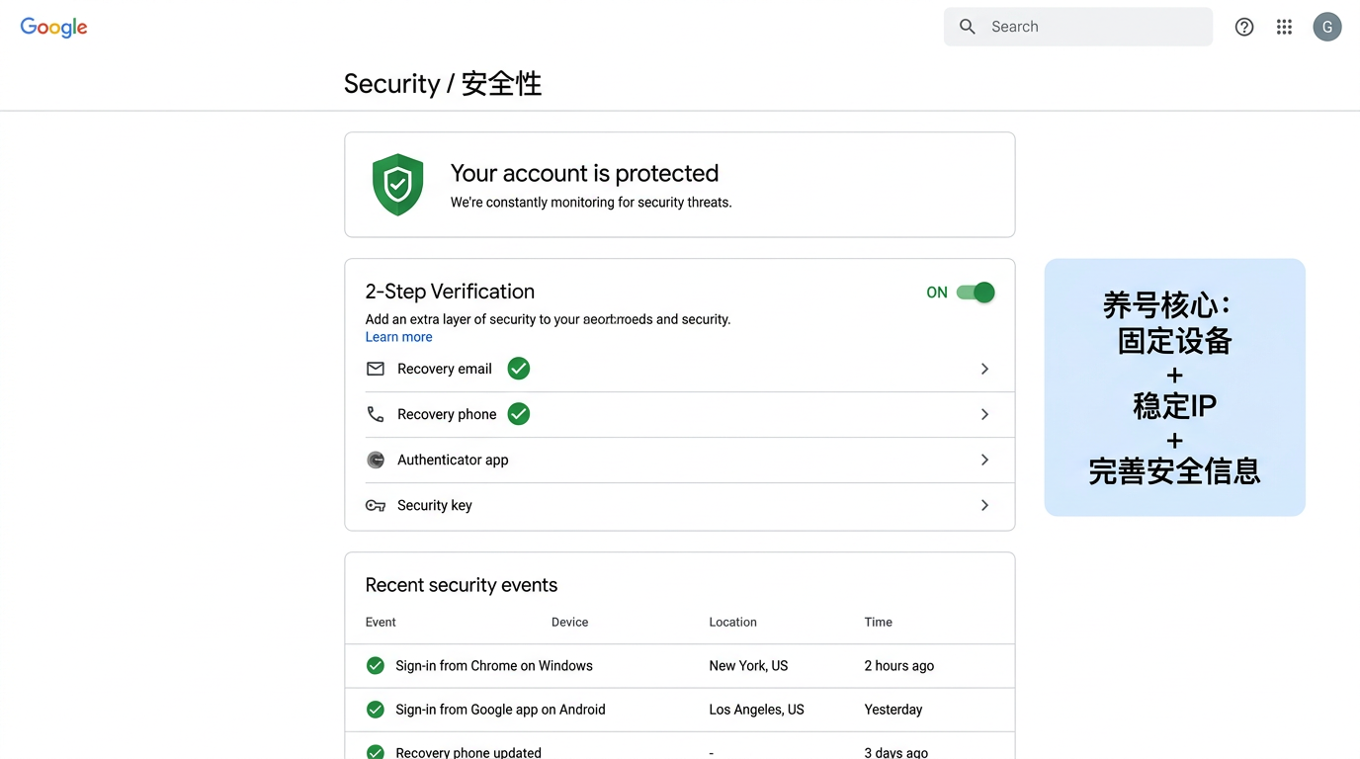
Task: Expand the Recovery email settings chevron
Action: click(x=984, y=368)
